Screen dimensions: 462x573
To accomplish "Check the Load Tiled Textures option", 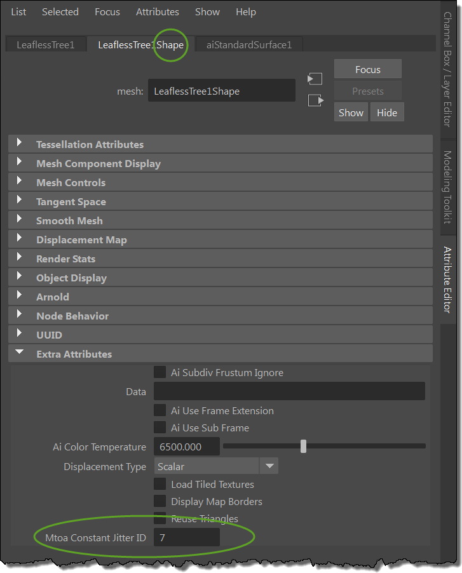I will click(x=160, y=484).
